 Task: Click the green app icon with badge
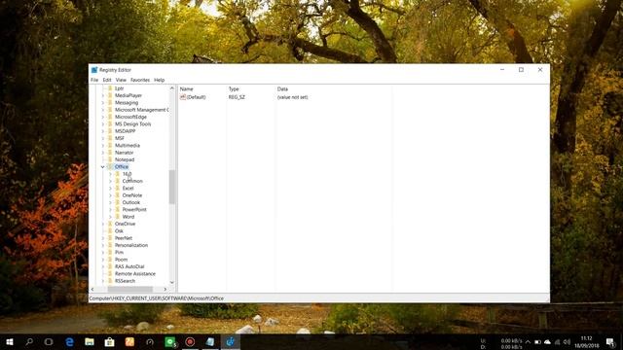(170, 341)
